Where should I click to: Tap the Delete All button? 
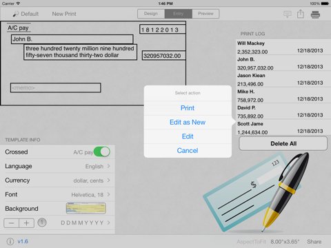coord(283,143)
